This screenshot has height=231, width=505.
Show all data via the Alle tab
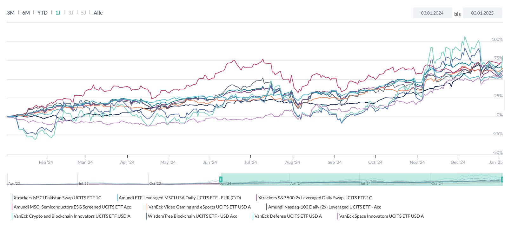(x=98, y=13)
